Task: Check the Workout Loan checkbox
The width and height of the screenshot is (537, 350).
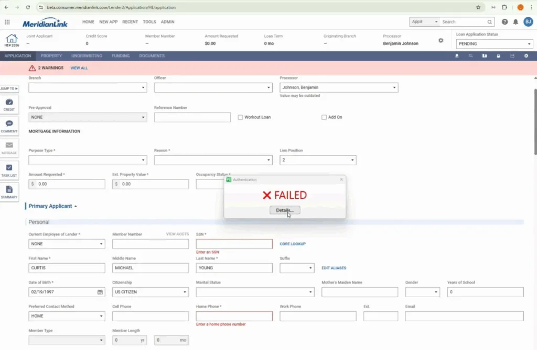Action: tap(240, 117)
